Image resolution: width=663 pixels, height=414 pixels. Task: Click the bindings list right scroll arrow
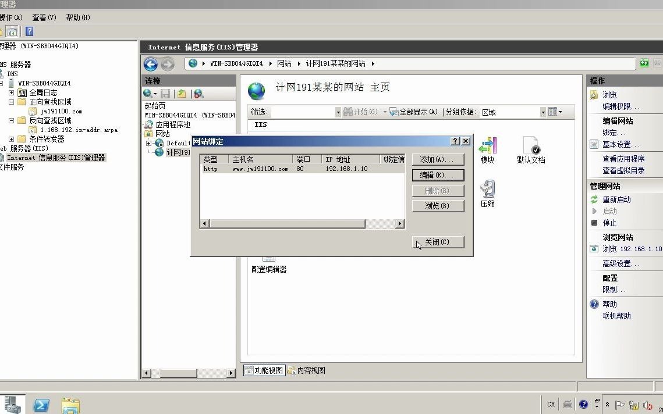click(x=399, y=223)
